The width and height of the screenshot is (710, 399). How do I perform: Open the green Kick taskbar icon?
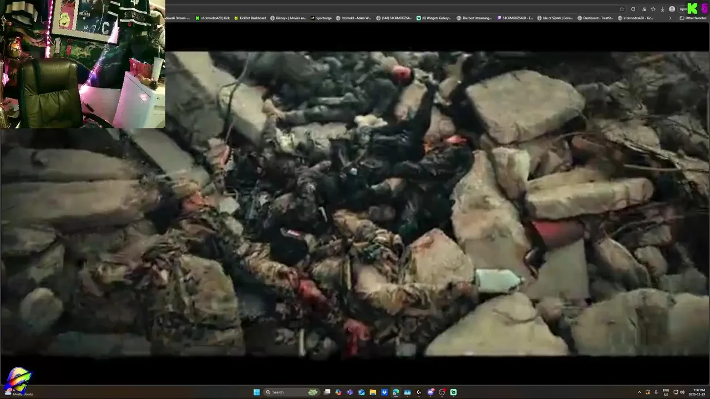click(x=453, y=392)
